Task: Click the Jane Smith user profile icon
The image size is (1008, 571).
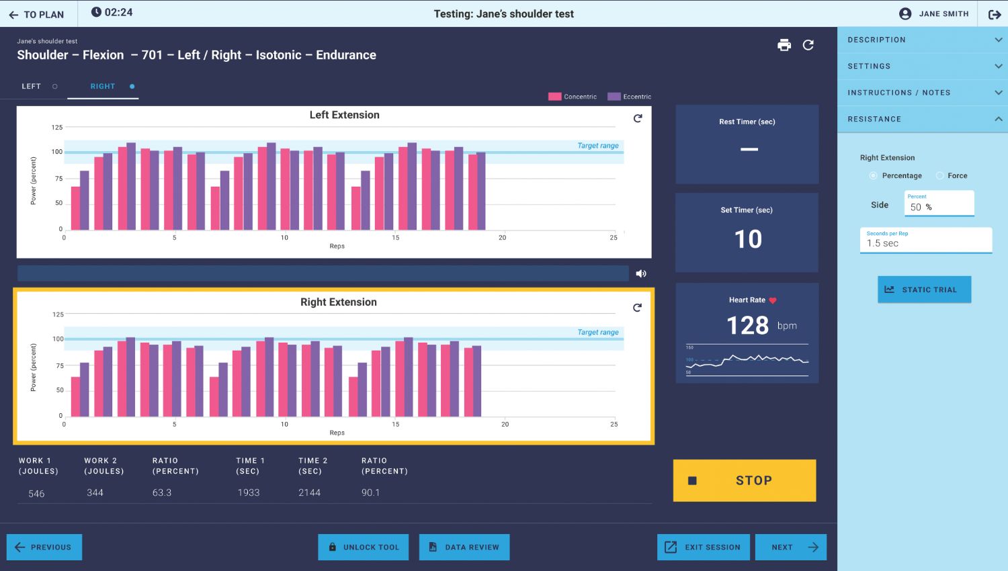Action: pos(905,14)
